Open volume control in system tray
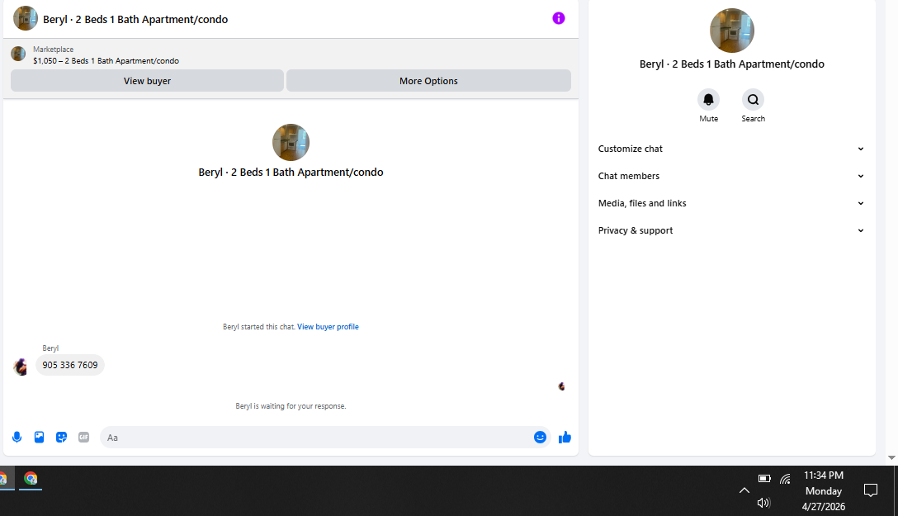Viewport: 898px width, 516px height. coord(763,503)
